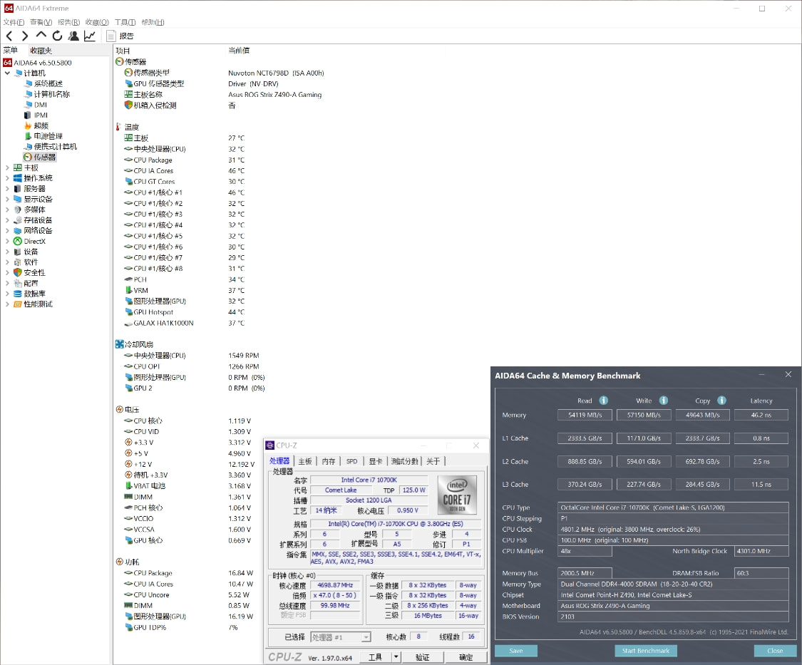Click the GPU TDP% row
The image size is (802, 665).
181,627
